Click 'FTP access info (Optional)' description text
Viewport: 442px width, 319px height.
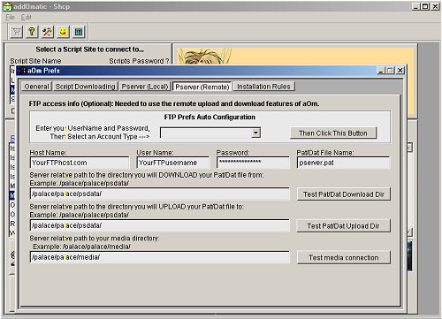click(174, 103)
